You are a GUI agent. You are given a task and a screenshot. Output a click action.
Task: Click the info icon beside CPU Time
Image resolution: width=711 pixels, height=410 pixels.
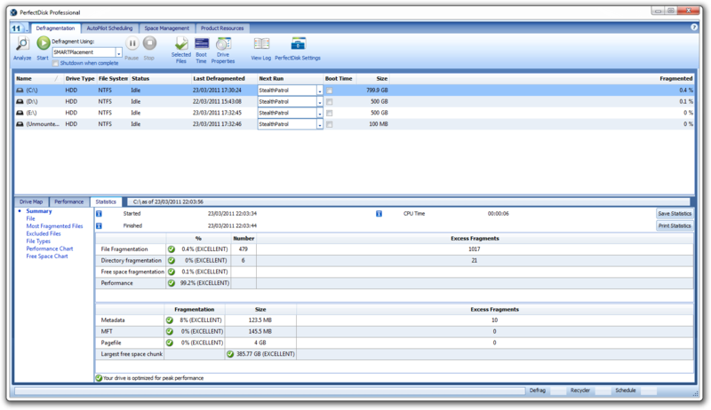(379, 214)
